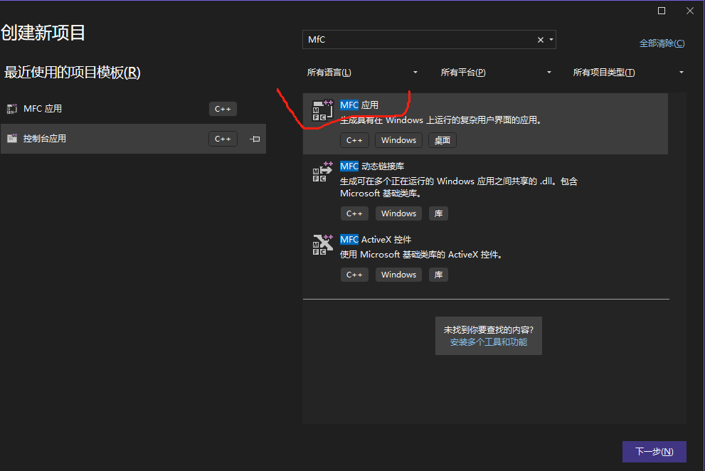The width and height of the screenshot is (705, 471).
Task: Click the MFC 动态链接库 template icon
Action: click(322, 171)
